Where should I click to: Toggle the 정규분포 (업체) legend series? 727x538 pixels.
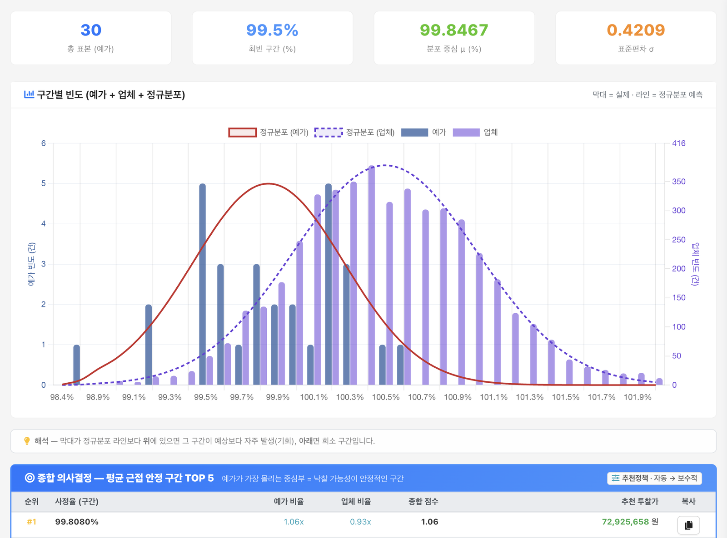[354, 132]
